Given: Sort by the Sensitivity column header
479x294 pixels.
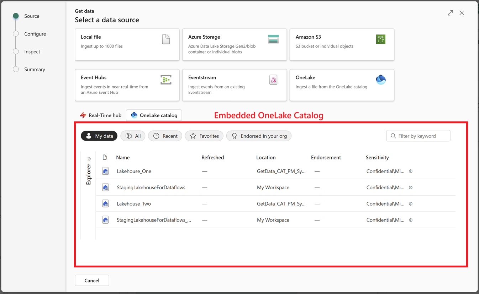Looking at the screenshot, I should coord(377,157).
